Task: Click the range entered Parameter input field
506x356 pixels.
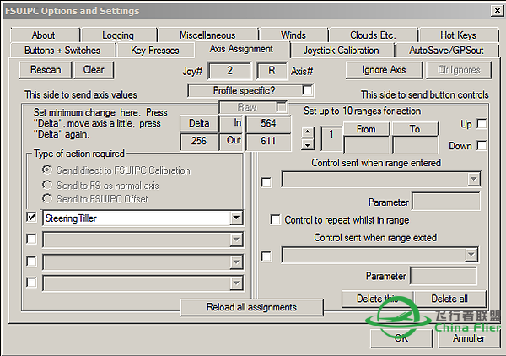Action: click(445, 202)
